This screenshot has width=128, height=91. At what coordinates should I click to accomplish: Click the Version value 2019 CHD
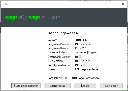(81, 40)
